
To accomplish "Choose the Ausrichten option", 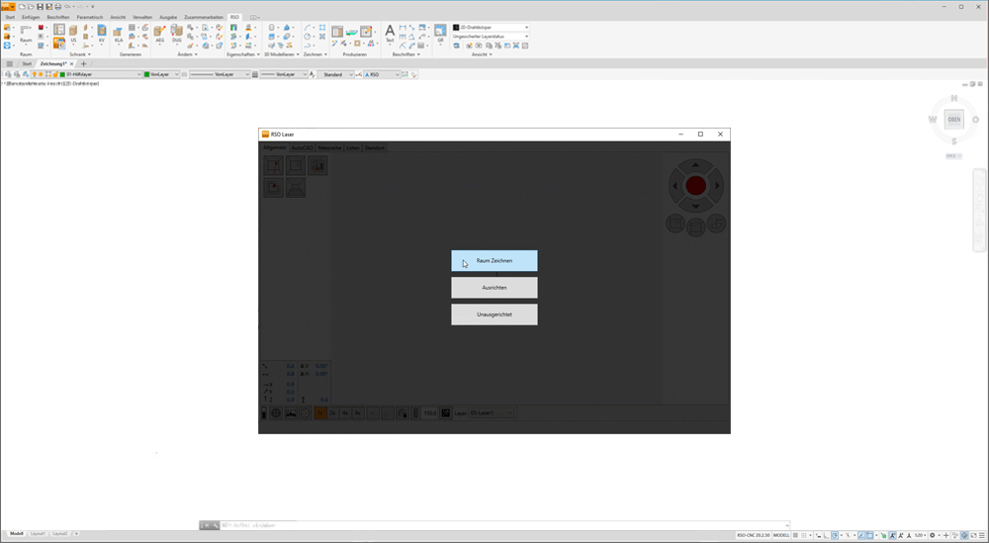I will [494, 287].
